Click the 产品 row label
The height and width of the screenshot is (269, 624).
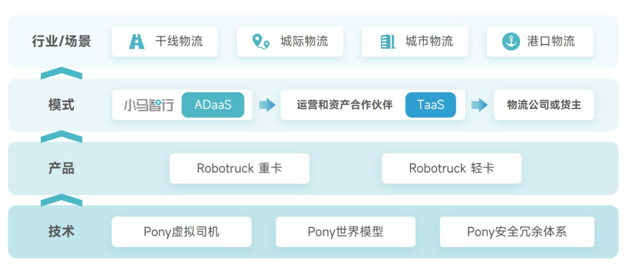(x=61, y=169)
